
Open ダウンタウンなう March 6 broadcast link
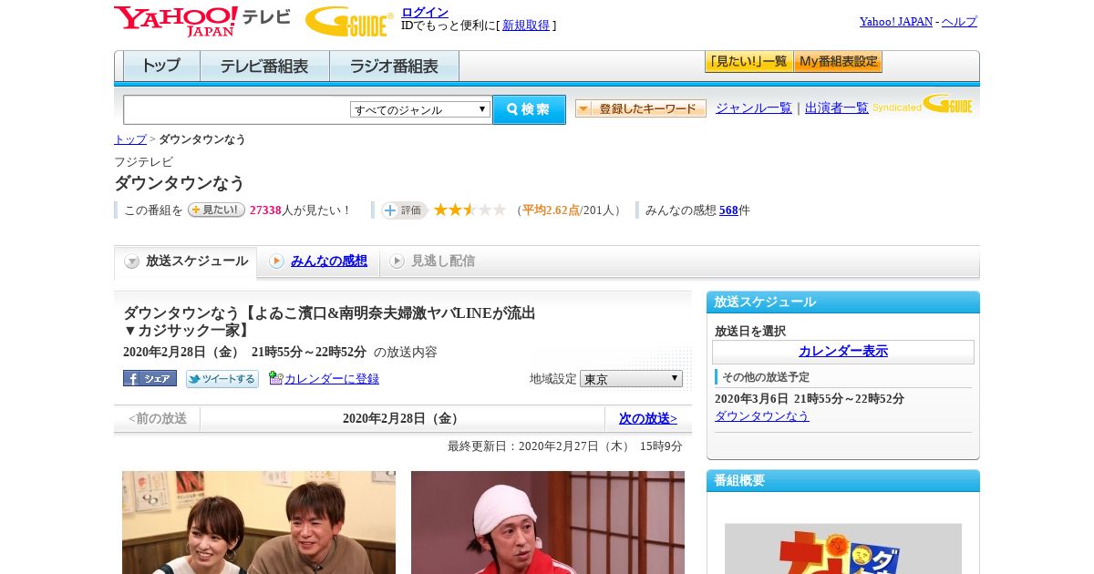click(762, 415)
